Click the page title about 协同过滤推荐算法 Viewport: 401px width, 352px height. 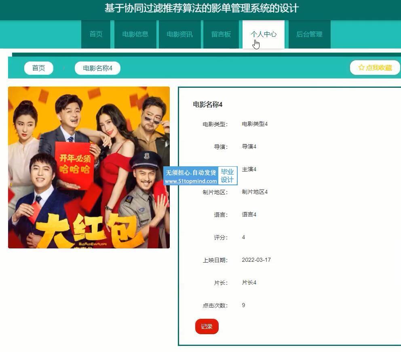click(202, 8)
